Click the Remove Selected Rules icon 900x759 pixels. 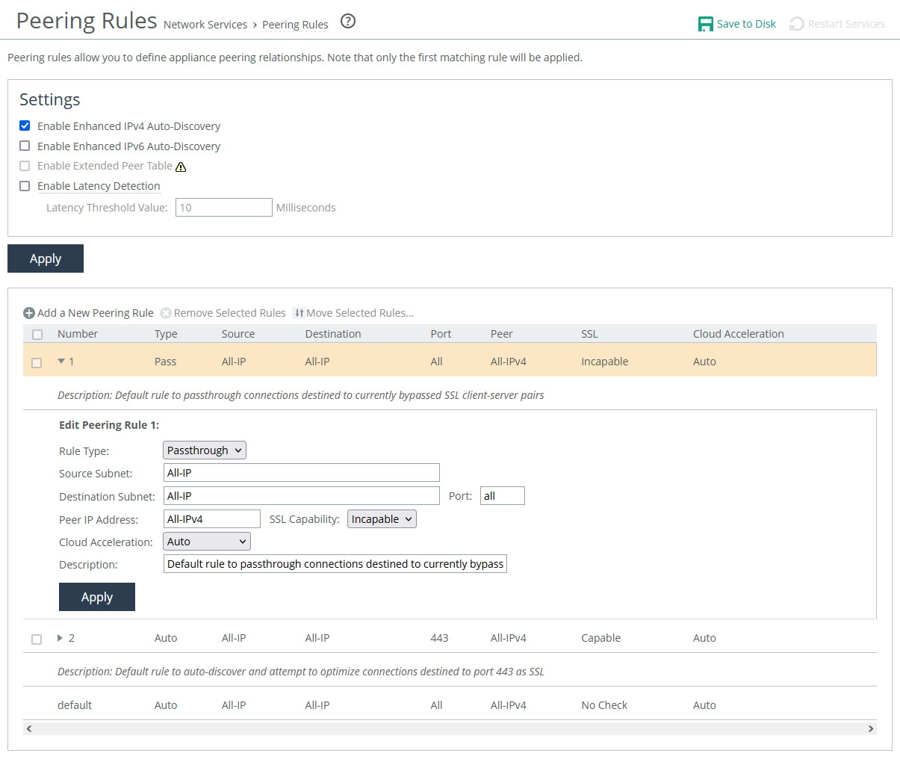166,313
